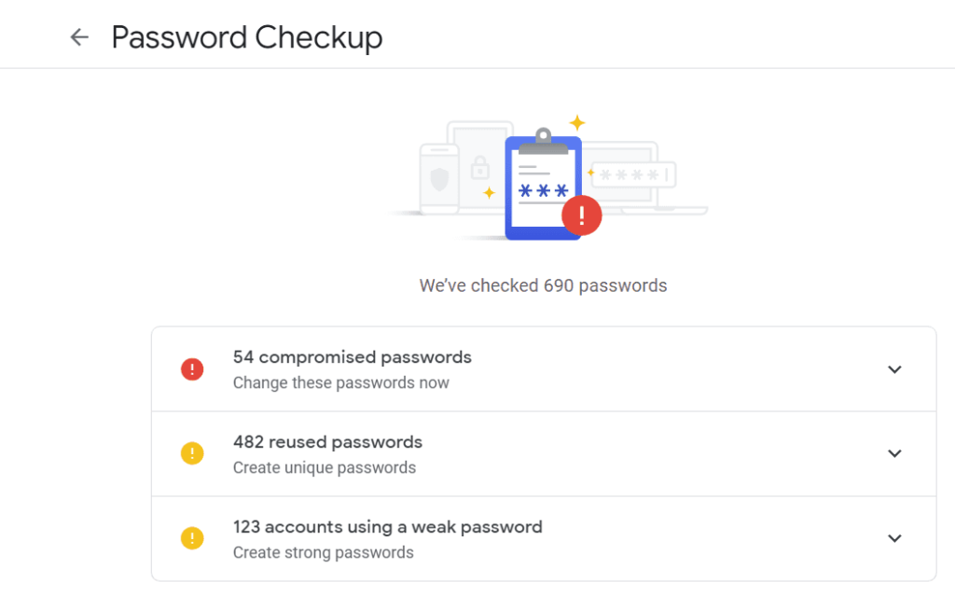The image size is (955, 596).
Task: Click "We've checked 690 passwords" summary text
Action: click(x=543, y=285)
